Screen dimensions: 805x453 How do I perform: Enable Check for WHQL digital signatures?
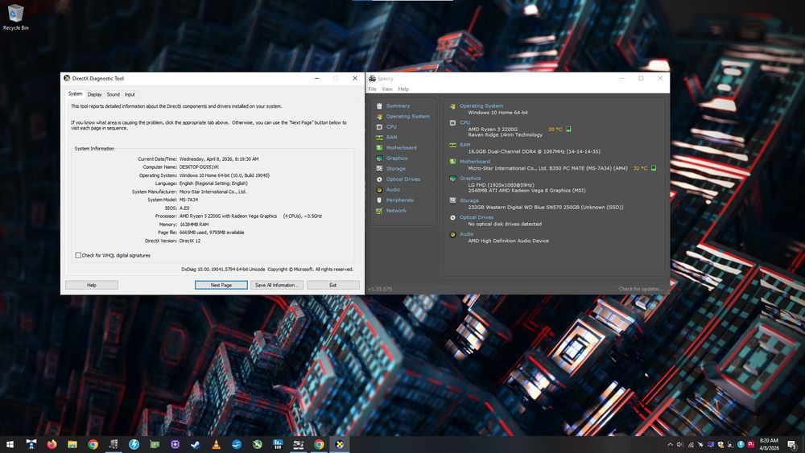(78, 255)
